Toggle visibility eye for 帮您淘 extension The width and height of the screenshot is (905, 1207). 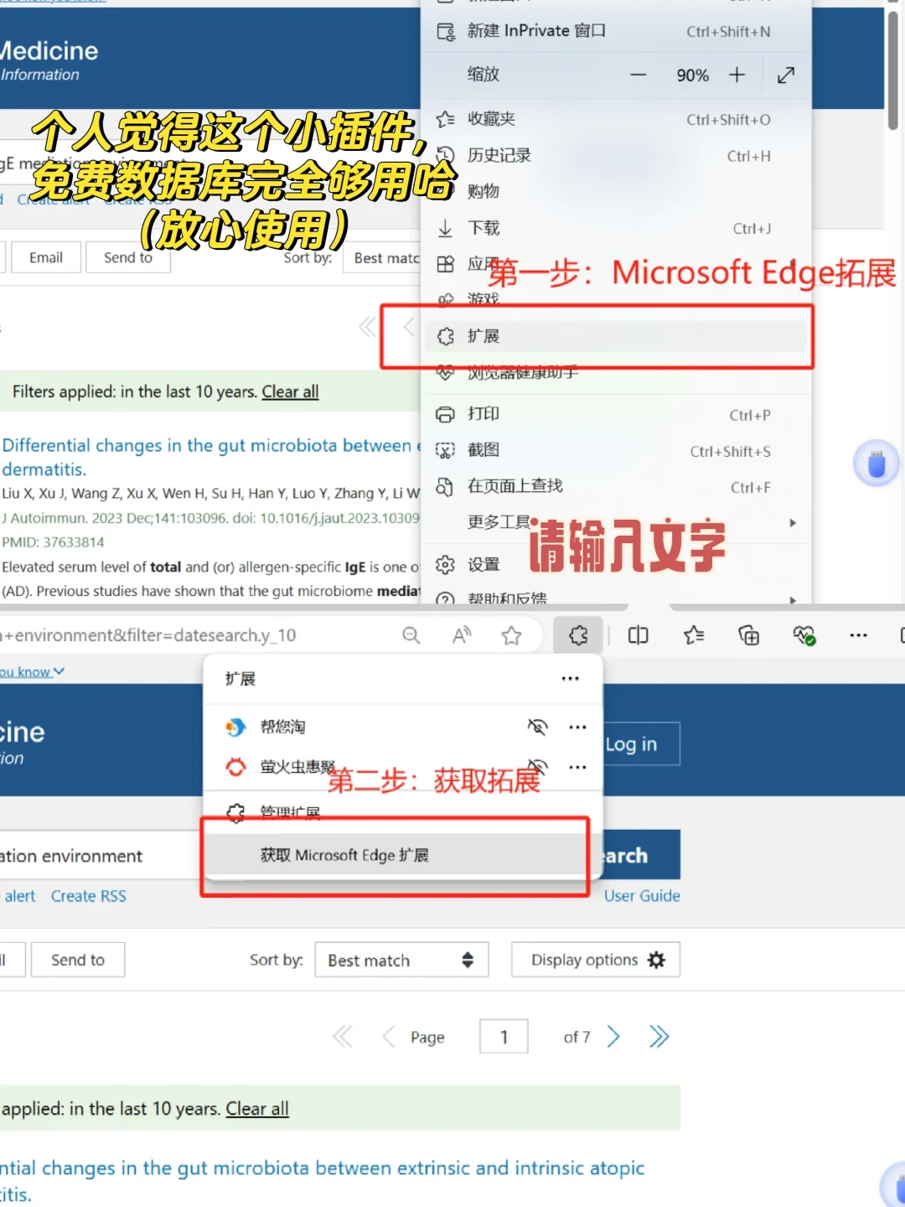537,727
